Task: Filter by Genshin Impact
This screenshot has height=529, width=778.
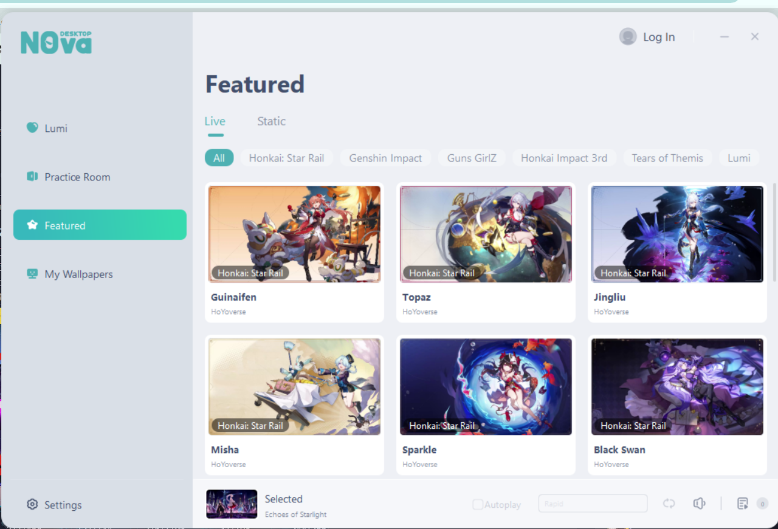Action: tap(385, 158)
